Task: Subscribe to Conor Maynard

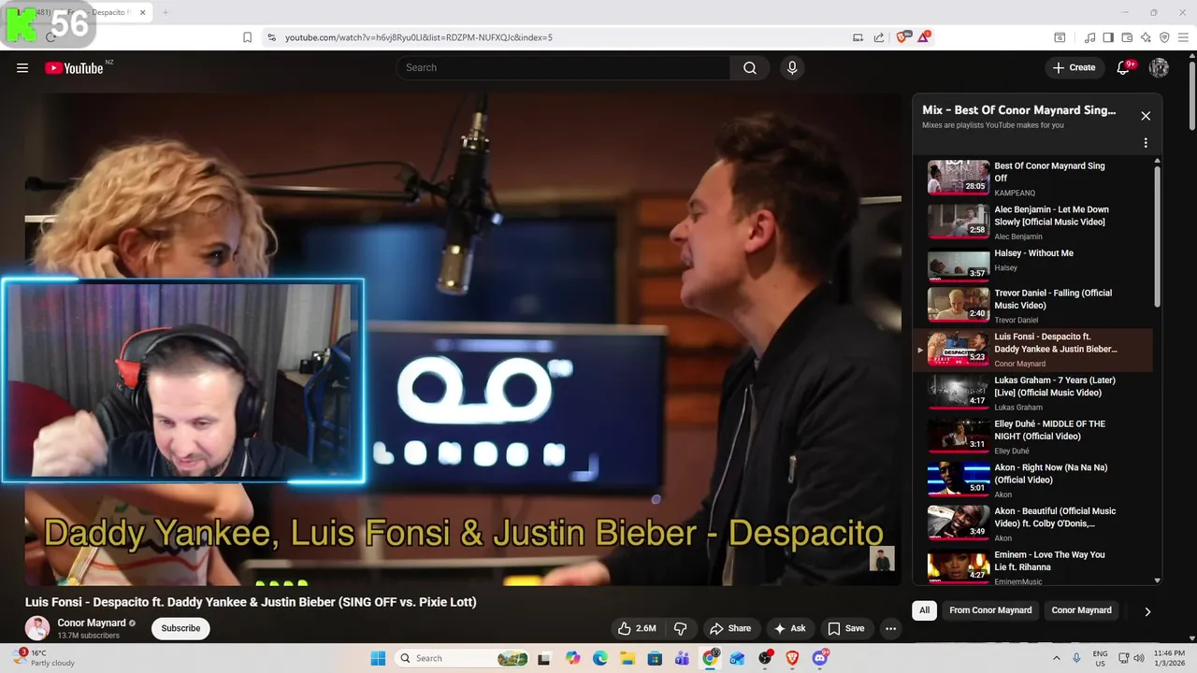Action: pyautogui.click(x=180, y=628)
